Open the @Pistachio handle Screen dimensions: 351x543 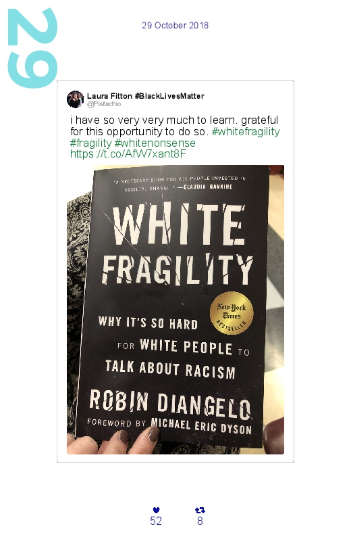point(104,104)
